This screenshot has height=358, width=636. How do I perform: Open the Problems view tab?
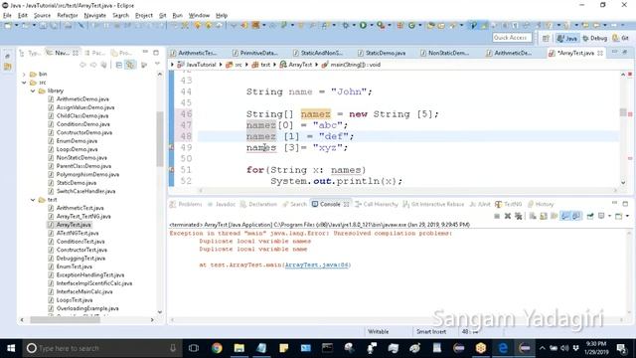[186, 204]
